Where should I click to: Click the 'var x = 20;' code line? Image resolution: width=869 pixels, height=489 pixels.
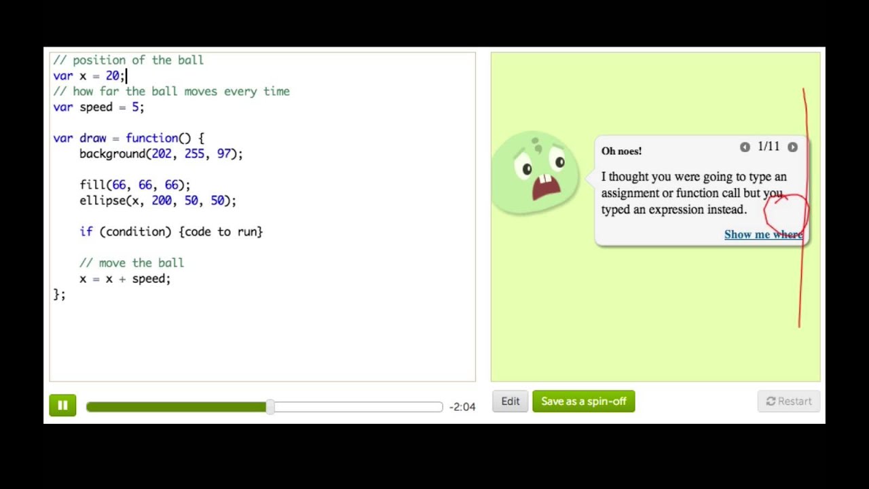pos(89,75)
